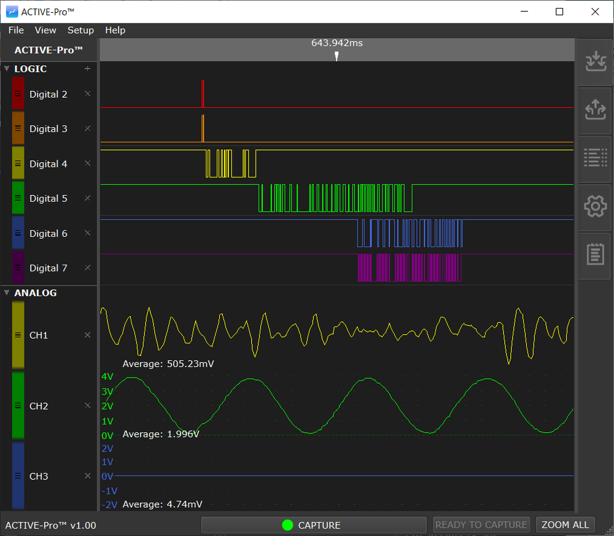Viewport: 614px width, 536px height.
Task: Open Digital 6 channel settings icon
Action: (18, 233)
